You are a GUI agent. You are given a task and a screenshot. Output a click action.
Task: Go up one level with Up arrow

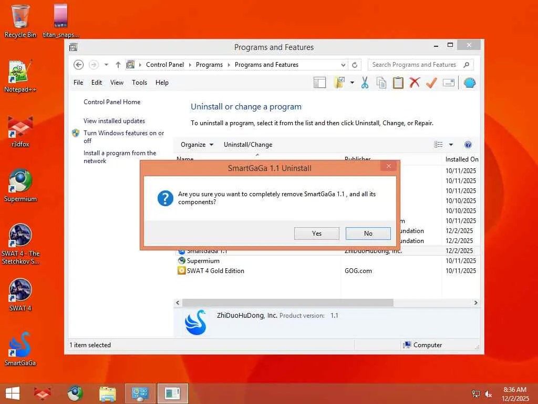pos(118,65)
